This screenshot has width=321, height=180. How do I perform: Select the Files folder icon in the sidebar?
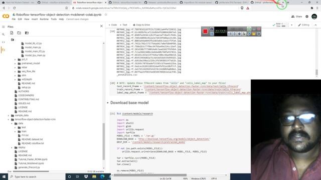(4, 50)
